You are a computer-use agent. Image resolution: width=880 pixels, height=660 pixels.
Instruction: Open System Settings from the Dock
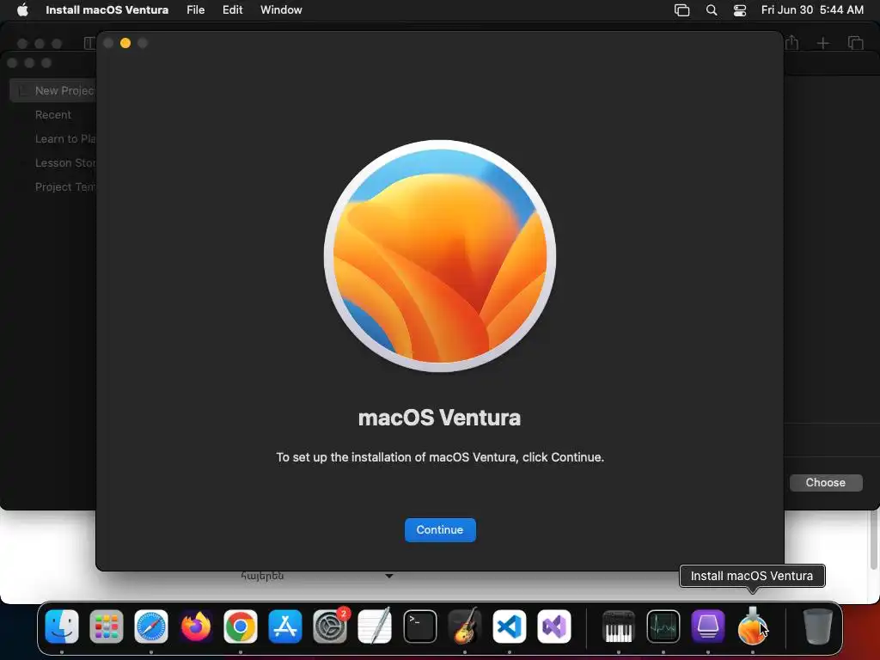[330, 626]
